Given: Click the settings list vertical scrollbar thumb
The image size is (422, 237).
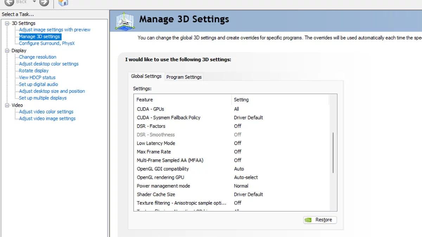Looking at the screenshot, I should (333, 153).
